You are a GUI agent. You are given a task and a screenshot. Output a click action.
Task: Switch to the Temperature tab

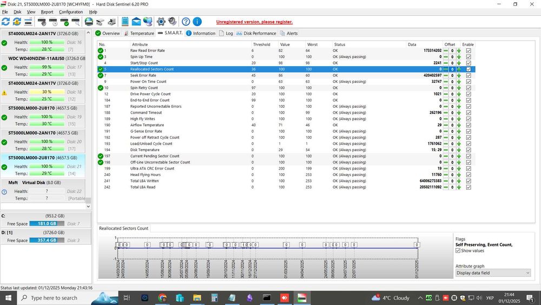click(x=138, y=34)
